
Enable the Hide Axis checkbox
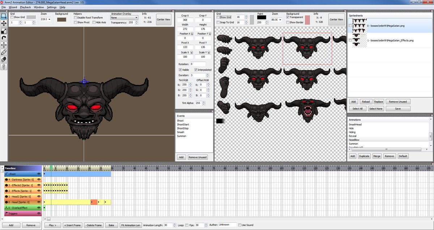pyautogui.click(x=94, y=22)
